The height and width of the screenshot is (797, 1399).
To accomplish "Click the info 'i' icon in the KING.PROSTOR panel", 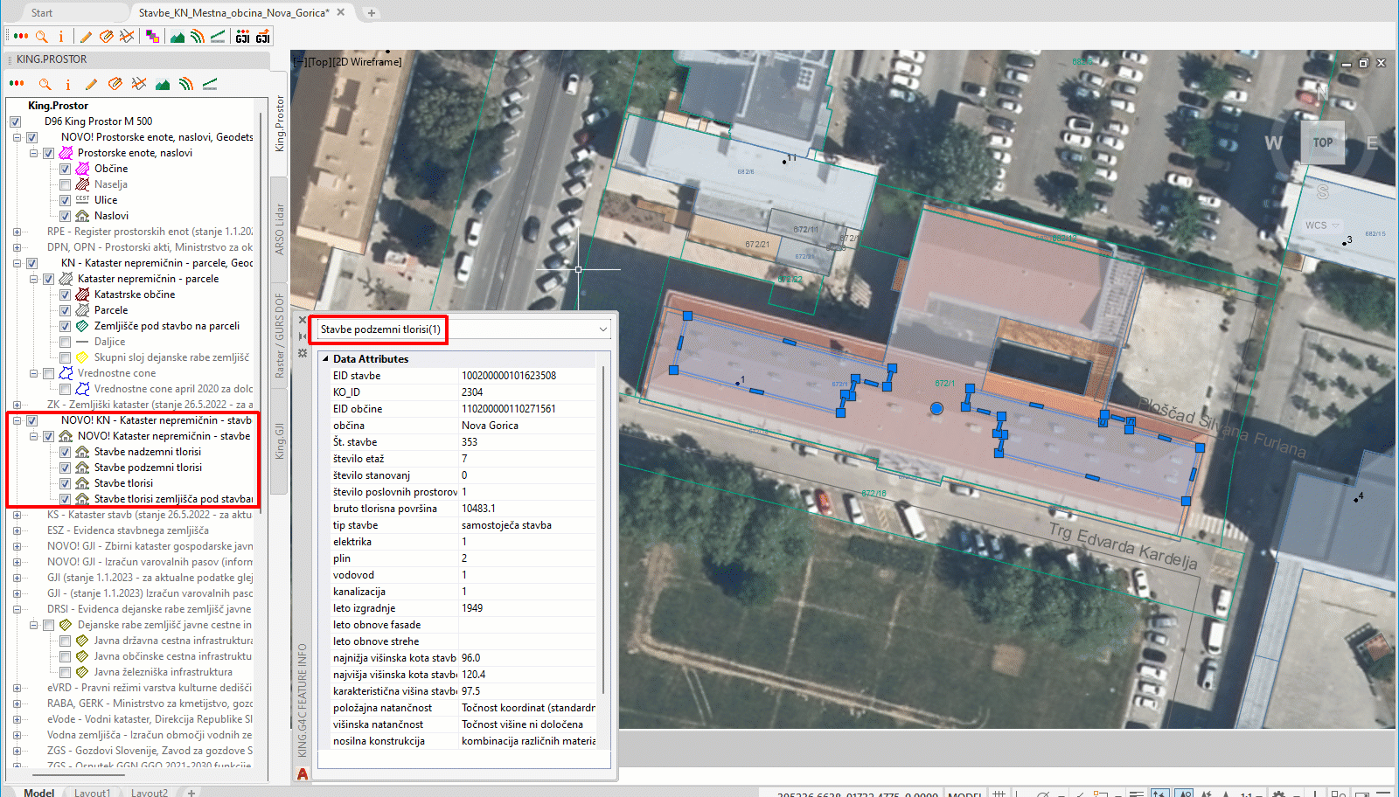I will click(x=67, y=84).
